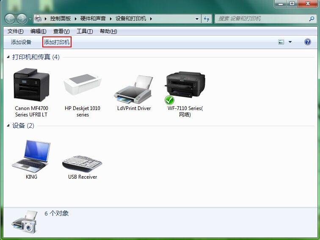
Task: Open the 文件(F) menu
Action: point(16,31)
